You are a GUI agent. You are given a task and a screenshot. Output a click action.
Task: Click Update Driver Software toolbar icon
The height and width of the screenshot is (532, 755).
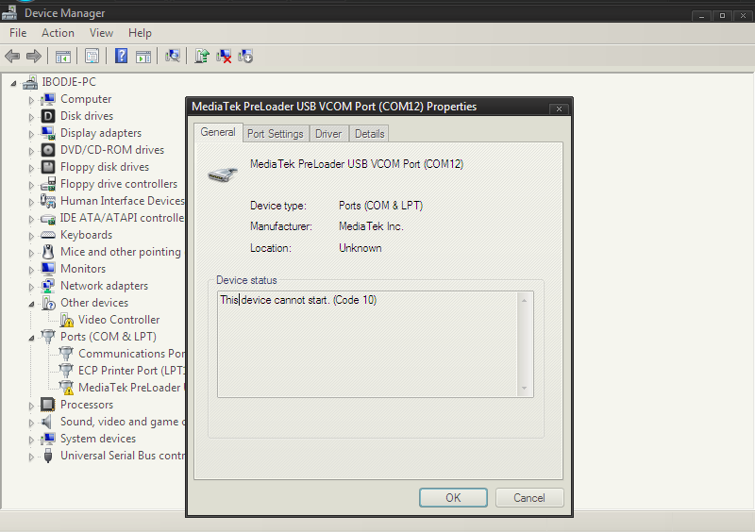202,57
